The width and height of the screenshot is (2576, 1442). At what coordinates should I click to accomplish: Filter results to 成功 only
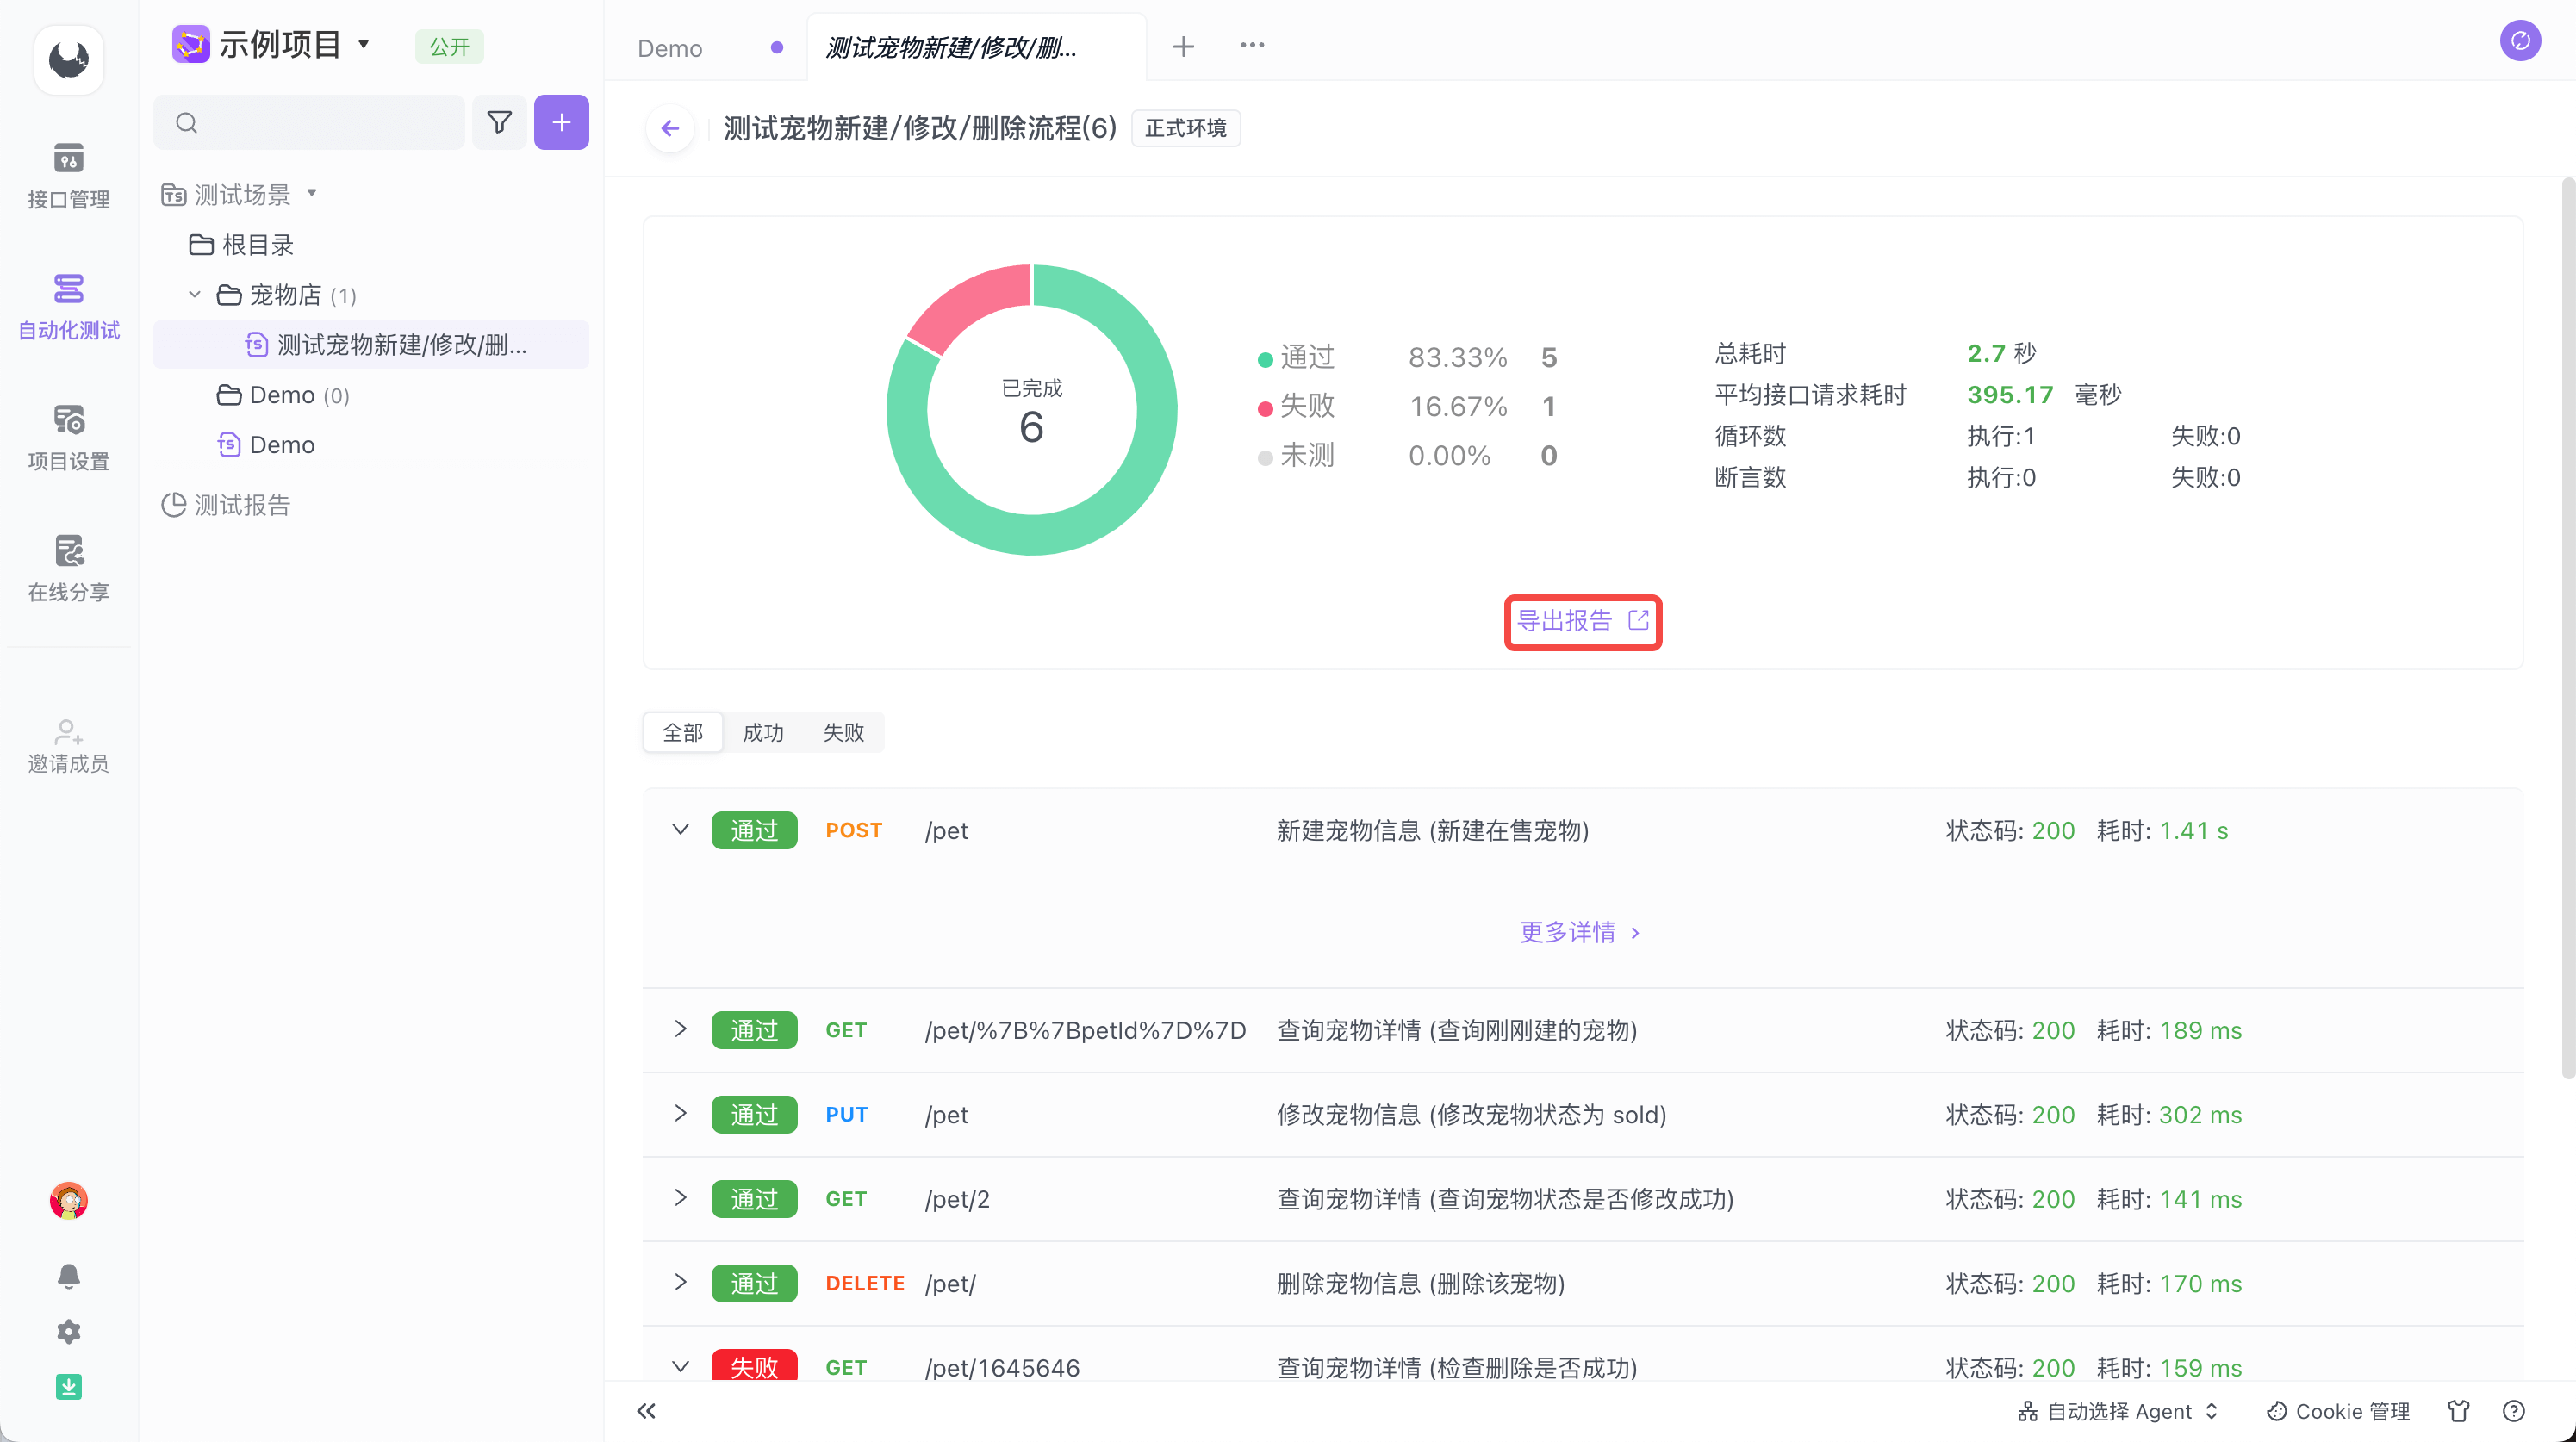(763, 732)
